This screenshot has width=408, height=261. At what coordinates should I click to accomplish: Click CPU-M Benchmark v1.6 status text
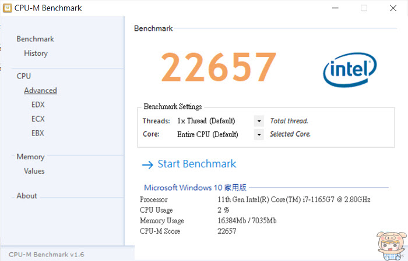(x=46, y=255)
